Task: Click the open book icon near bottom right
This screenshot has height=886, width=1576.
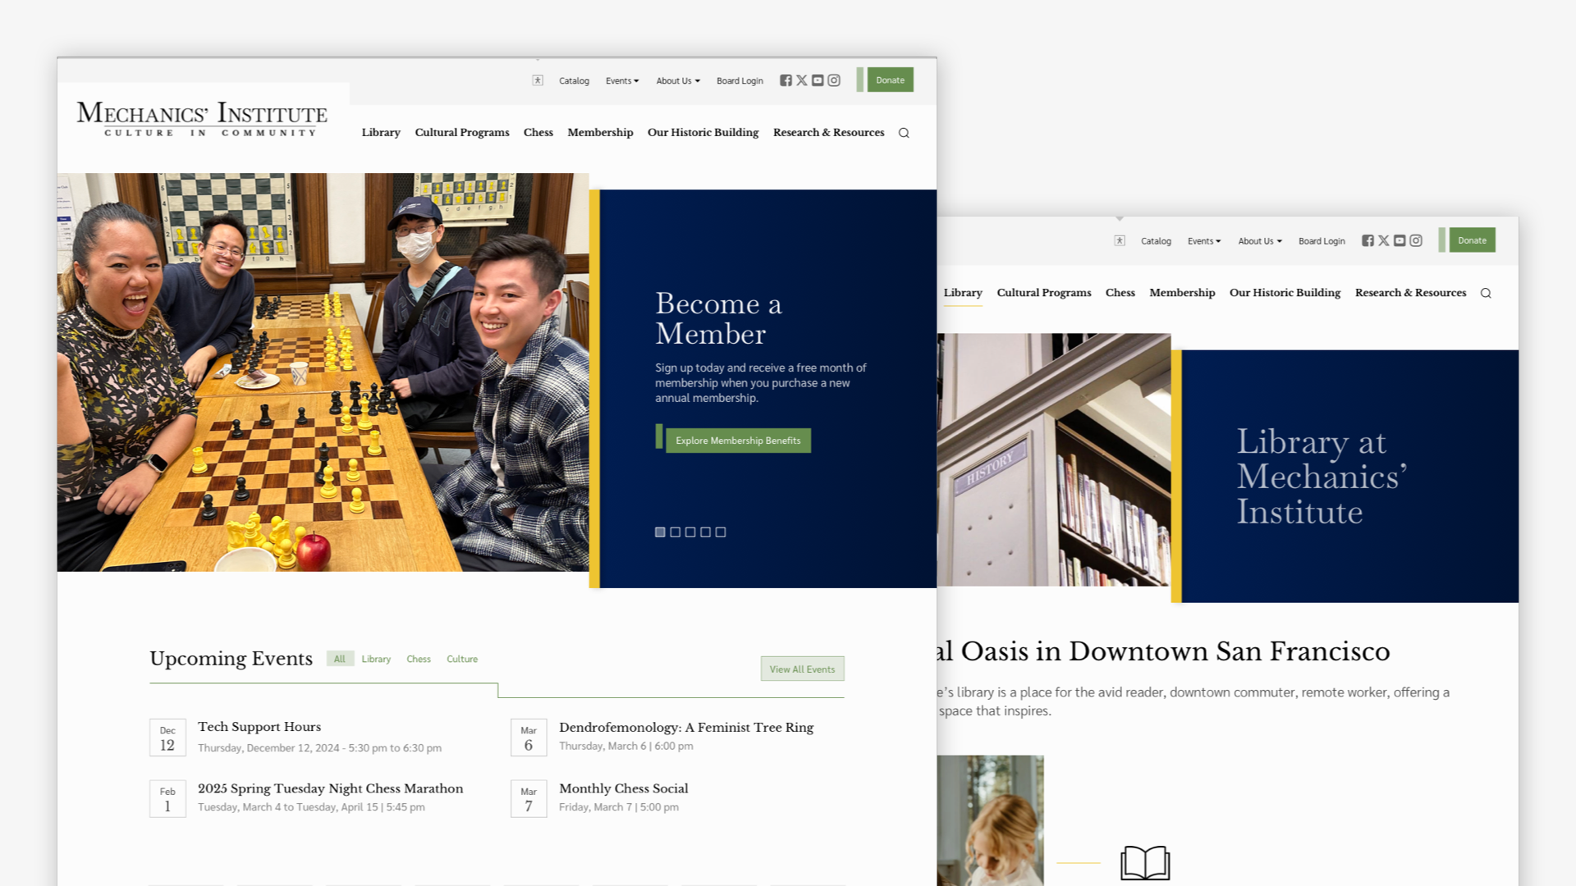Action: (x=1145, y=861)
